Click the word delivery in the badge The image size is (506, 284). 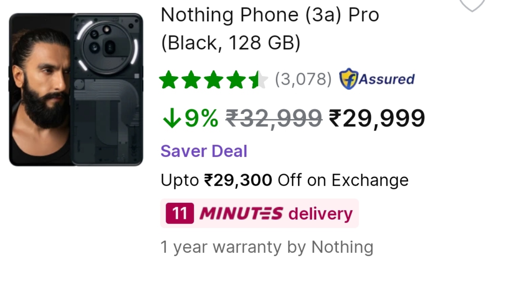coord(320,214)
